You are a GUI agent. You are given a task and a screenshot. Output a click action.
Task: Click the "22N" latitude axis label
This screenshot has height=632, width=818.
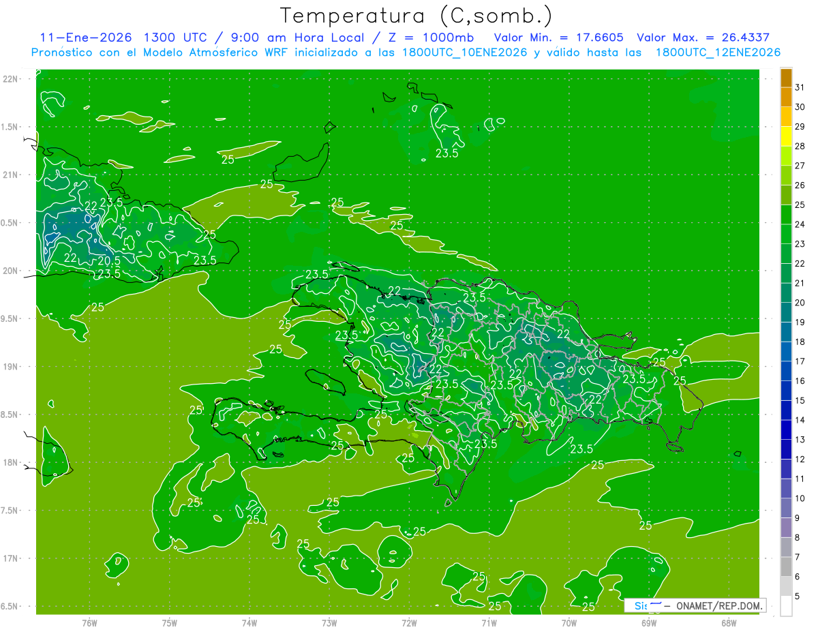pyautogui.click(x=12, y=79)
